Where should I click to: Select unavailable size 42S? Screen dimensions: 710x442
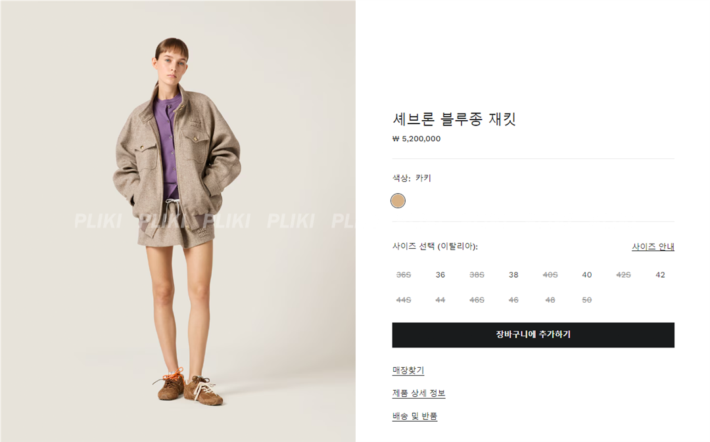(623, 275)
